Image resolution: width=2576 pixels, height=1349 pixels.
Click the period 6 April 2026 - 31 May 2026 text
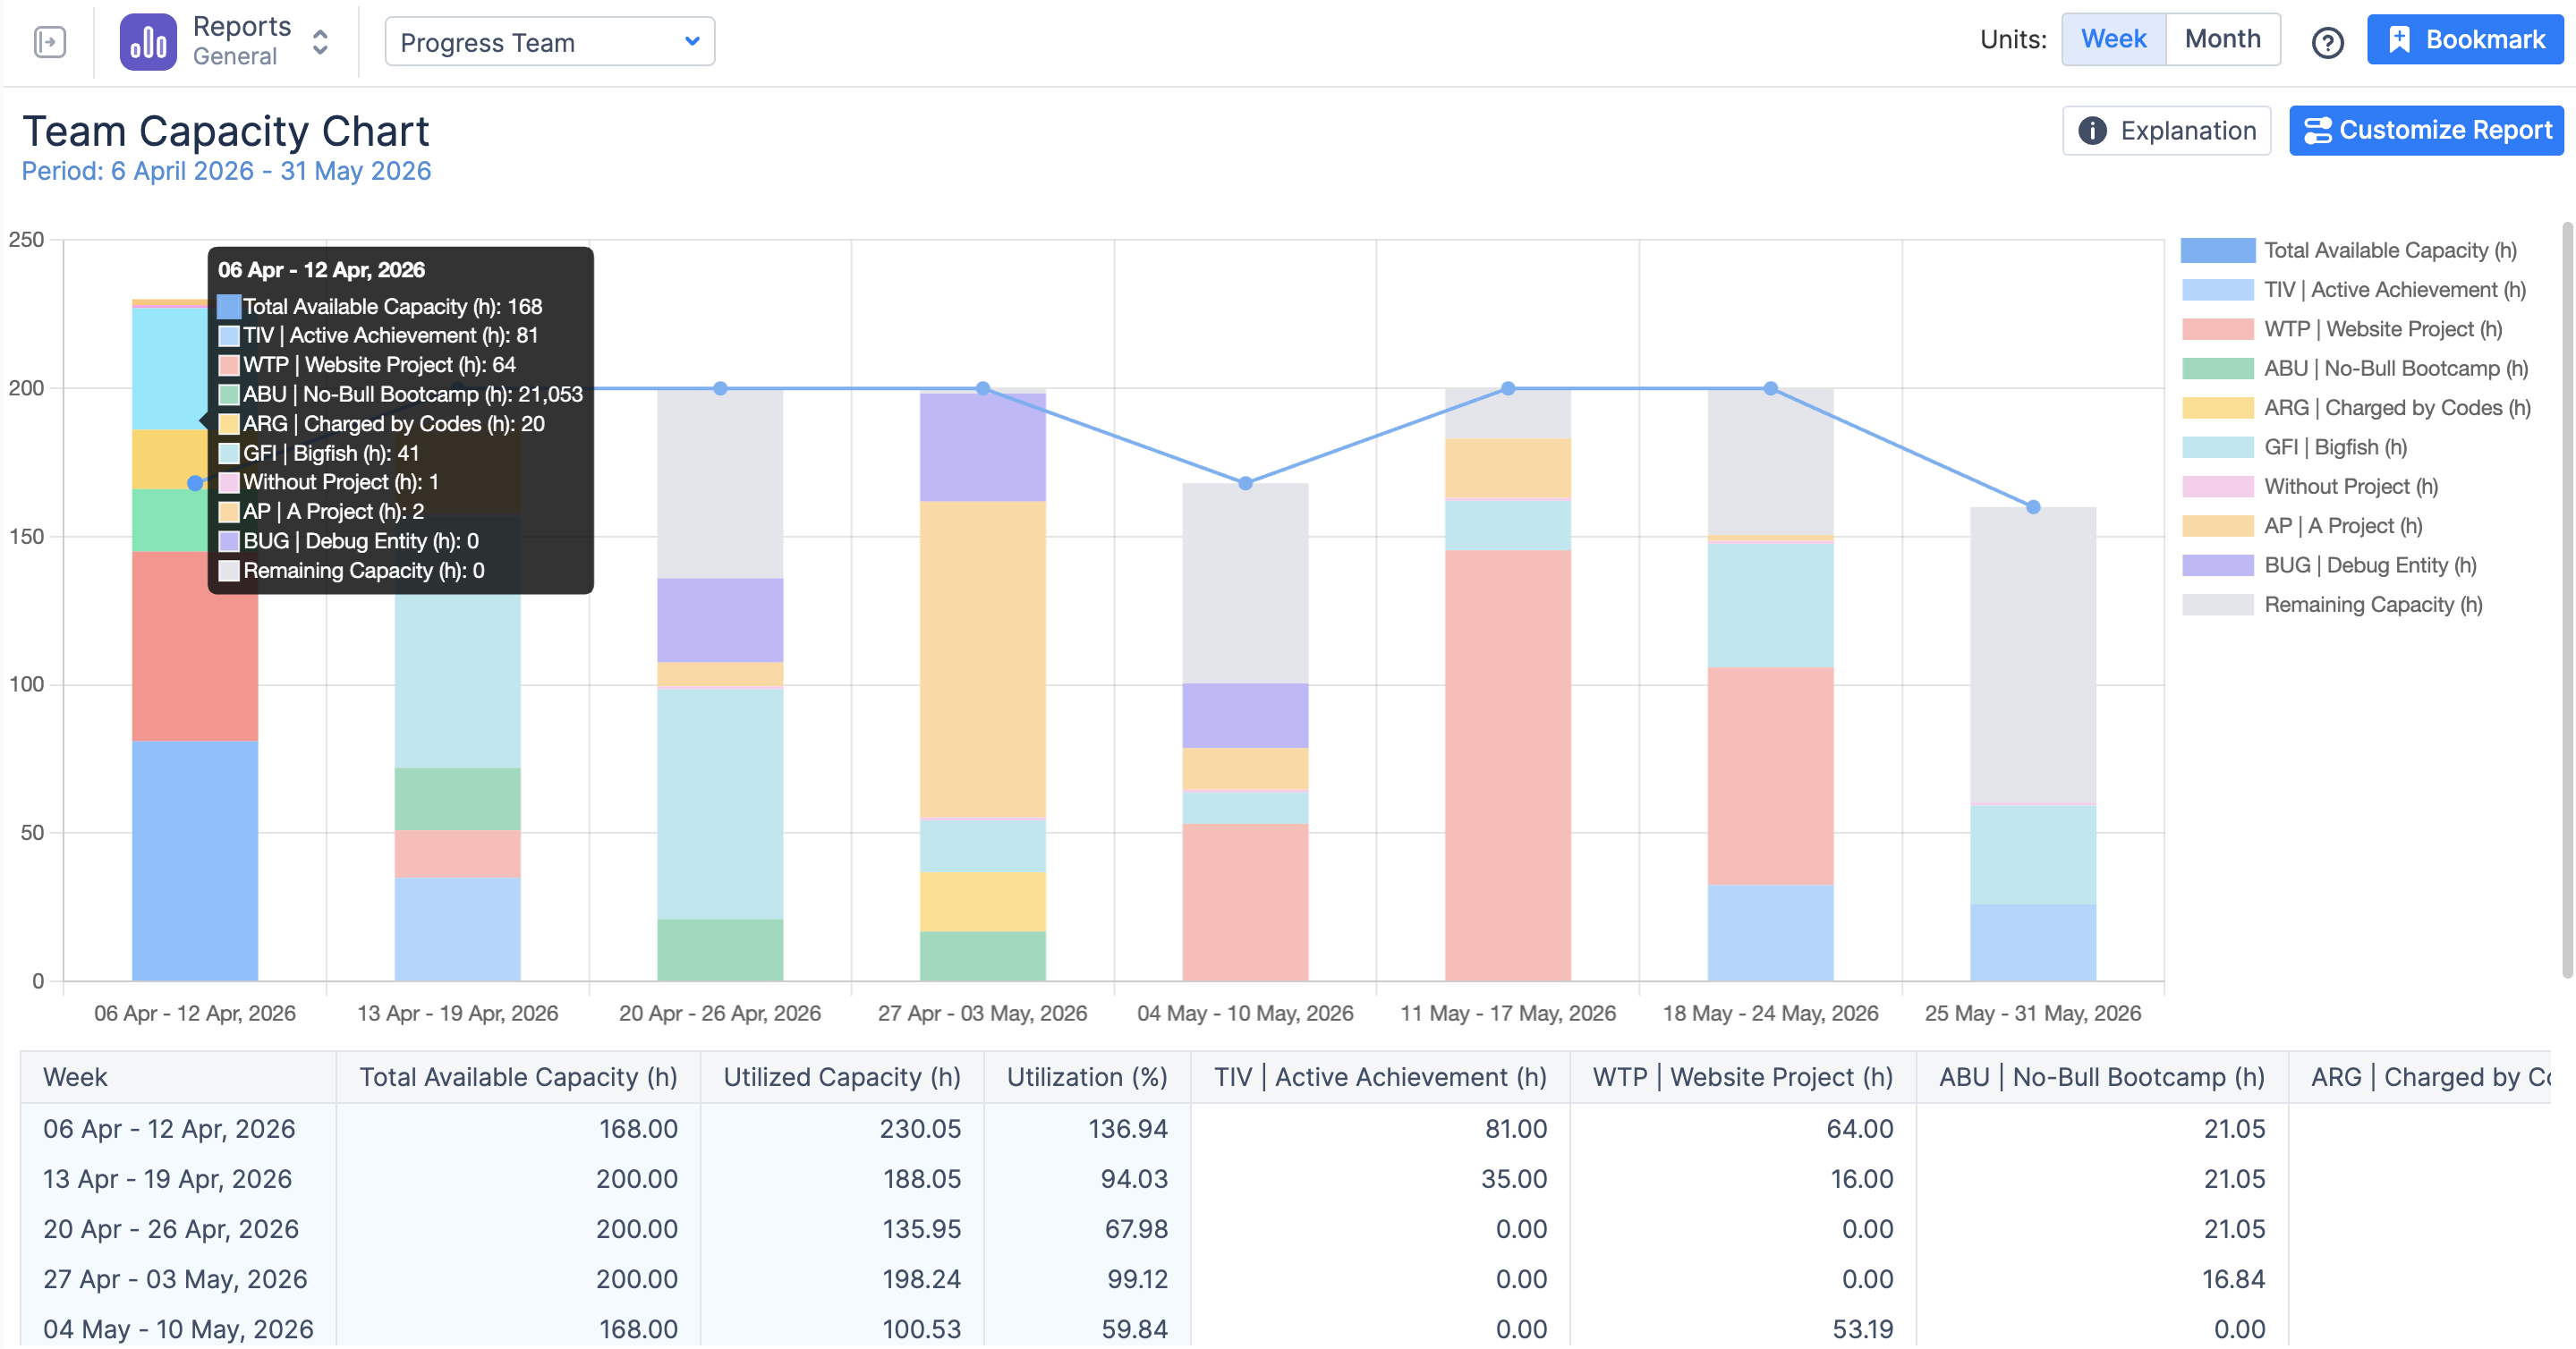click(x=226, y=171)
